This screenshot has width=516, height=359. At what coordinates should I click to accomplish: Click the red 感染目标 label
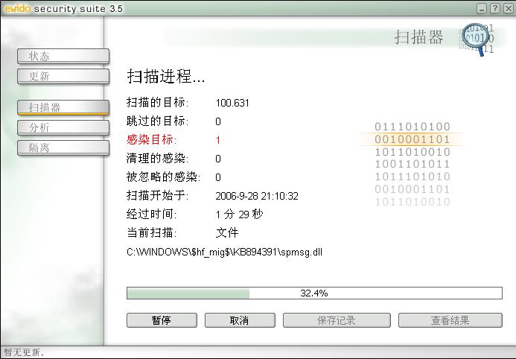(151, 140)
